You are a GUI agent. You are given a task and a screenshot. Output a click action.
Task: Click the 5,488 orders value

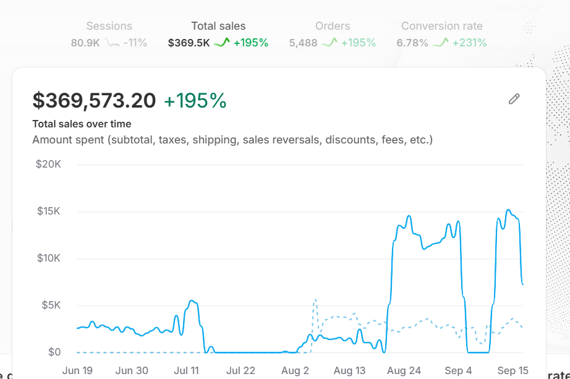303,43
